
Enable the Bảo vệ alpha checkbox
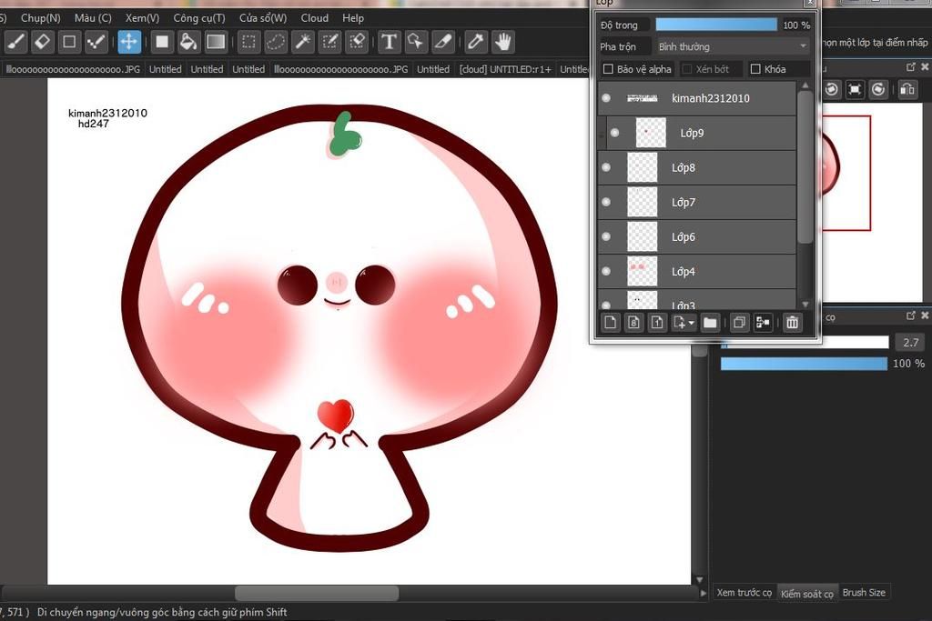608,69
